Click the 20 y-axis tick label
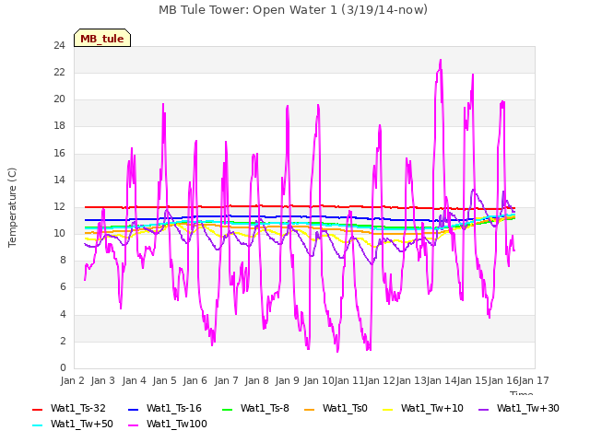 coord(59,99)
